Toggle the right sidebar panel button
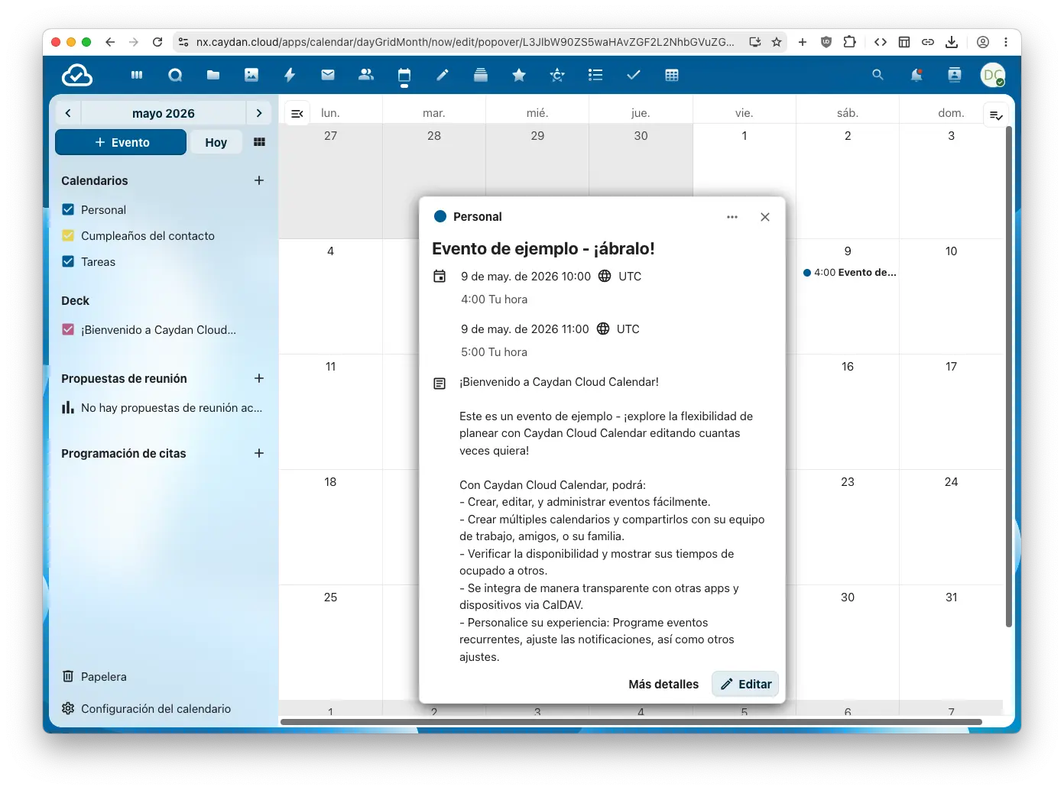Screen dimensions: 1064x790 (x=996, y=115)
